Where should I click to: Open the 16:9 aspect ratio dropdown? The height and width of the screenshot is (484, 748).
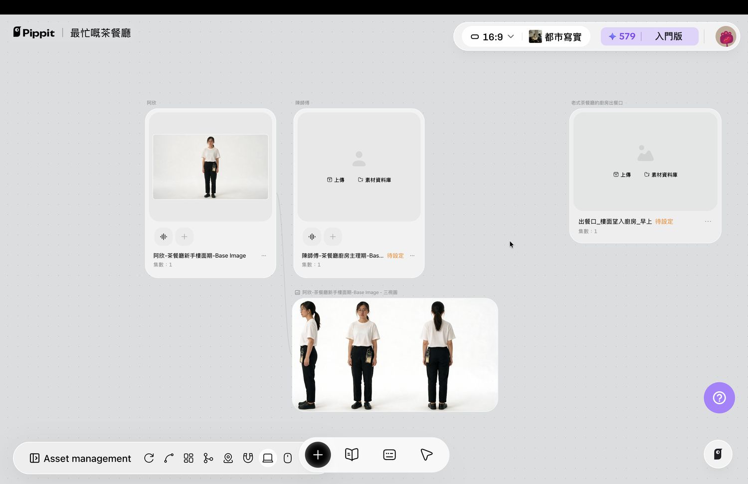[492, 36]
